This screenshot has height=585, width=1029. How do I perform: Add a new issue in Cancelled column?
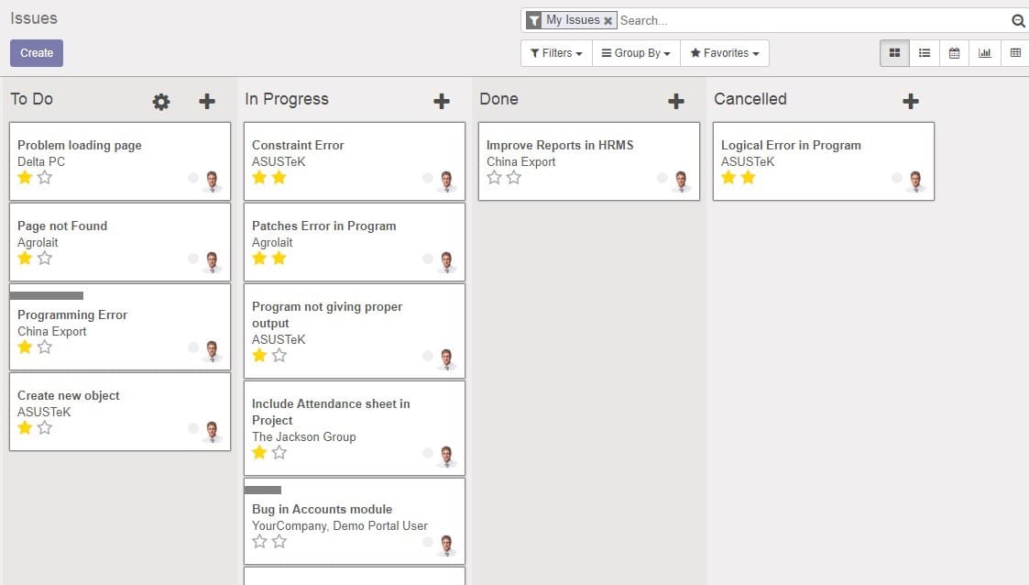910,101
